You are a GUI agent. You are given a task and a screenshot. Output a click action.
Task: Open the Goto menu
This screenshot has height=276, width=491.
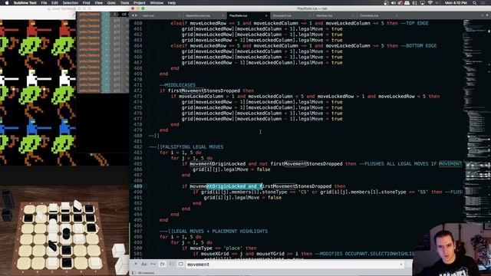pos(111,3)
